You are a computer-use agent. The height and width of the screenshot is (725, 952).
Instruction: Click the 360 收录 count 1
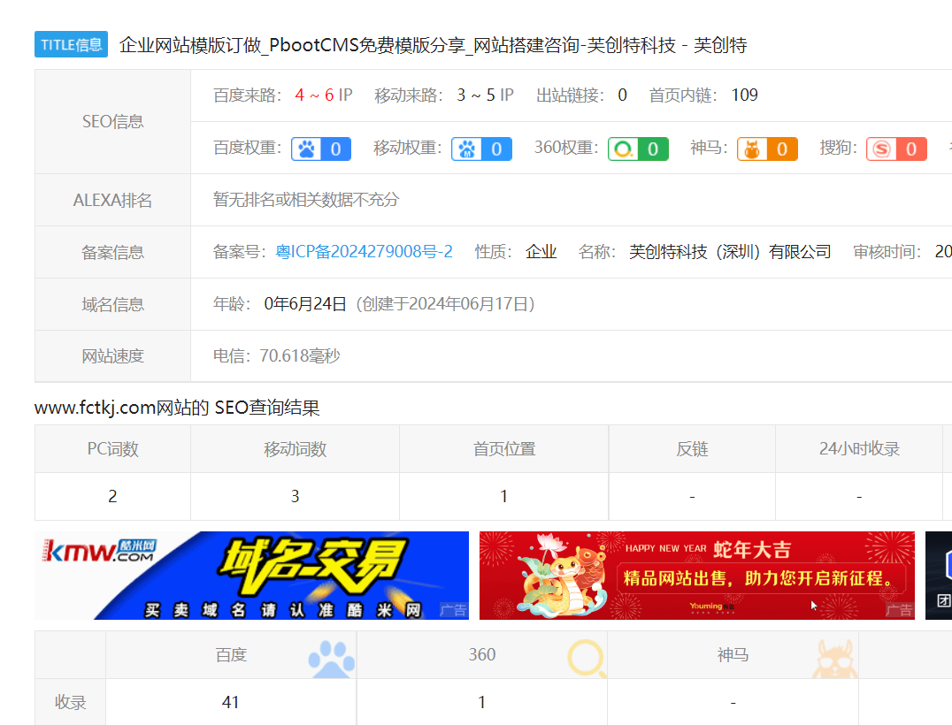click(481, 702)
